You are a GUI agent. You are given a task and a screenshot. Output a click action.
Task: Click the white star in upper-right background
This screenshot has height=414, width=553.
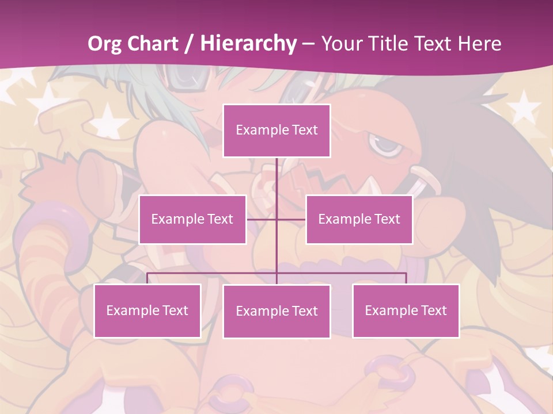click(524, 107)
